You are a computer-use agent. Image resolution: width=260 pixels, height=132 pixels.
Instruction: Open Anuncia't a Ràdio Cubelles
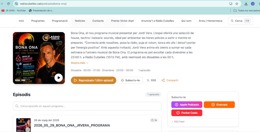(158, 21)
